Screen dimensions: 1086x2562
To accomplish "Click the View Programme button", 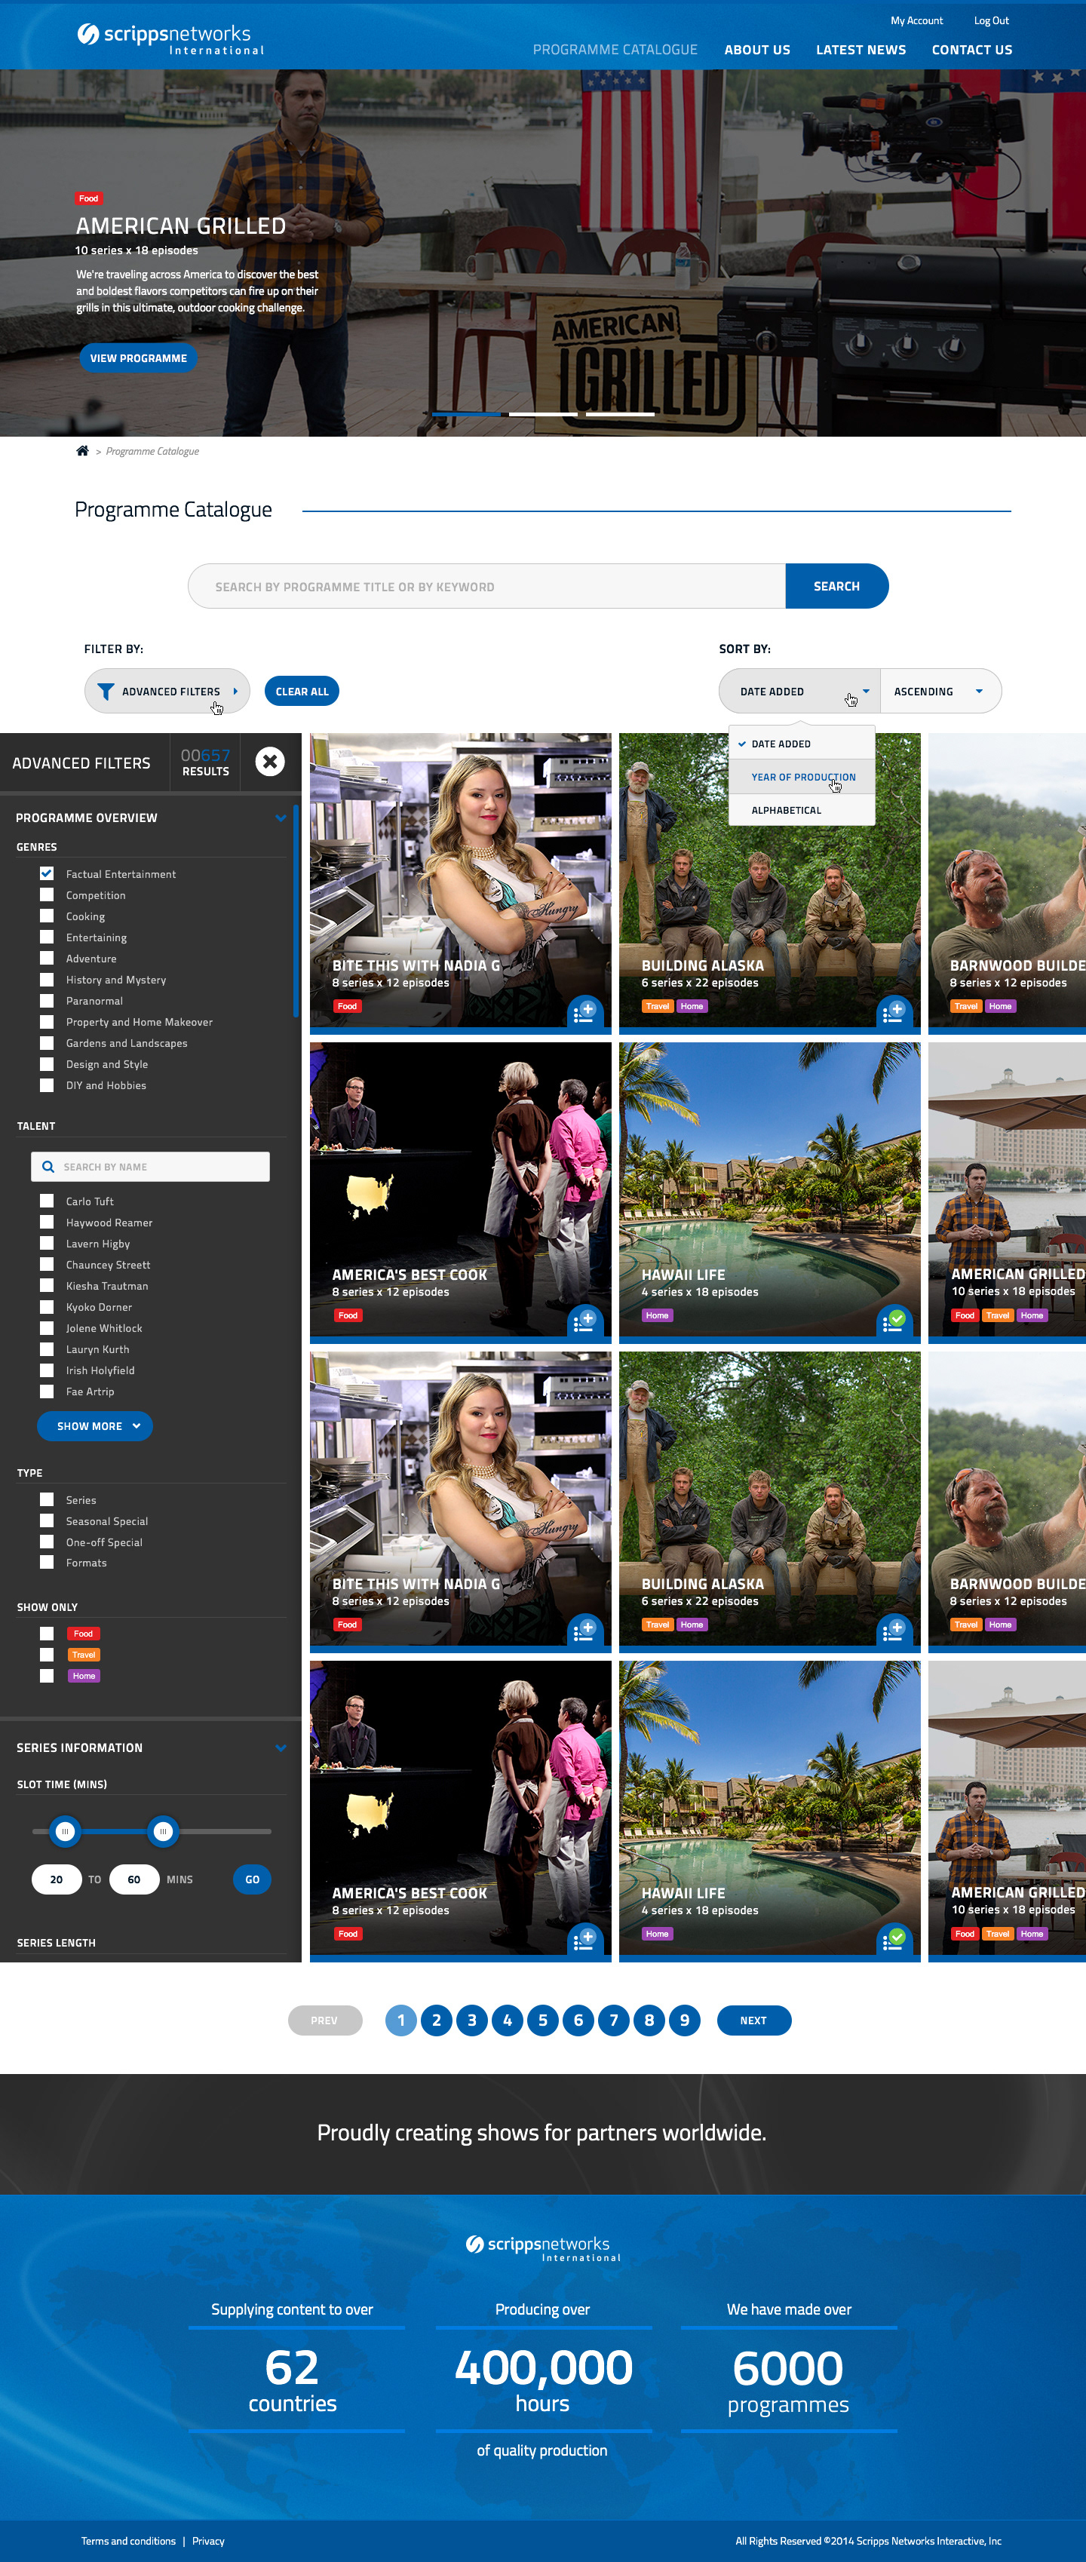I will click(138, 358).
